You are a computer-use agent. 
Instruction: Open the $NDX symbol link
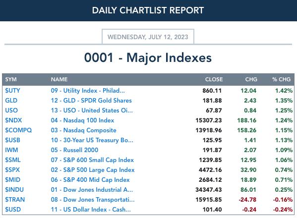(x=13, y=120)
